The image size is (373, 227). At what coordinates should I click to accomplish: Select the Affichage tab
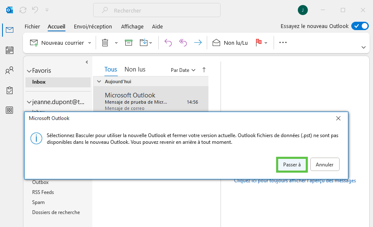pos(132,26)
